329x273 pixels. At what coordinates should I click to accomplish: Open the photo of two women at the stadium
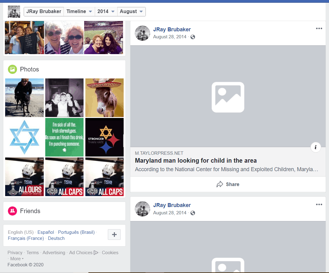[x=104, y=38]
